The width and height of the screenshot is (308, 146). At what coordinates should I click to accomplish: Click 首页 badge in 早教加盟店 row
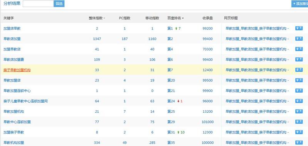(x=299, y=80)
